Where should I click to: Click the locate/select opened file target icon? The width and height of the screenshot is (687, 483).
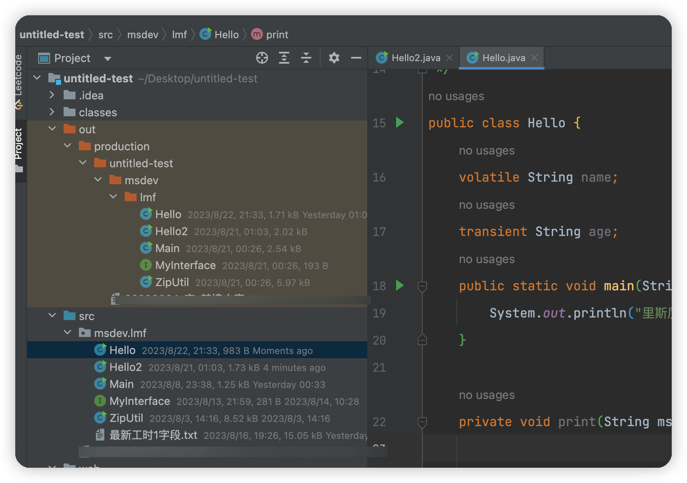[x=262, y=58]
